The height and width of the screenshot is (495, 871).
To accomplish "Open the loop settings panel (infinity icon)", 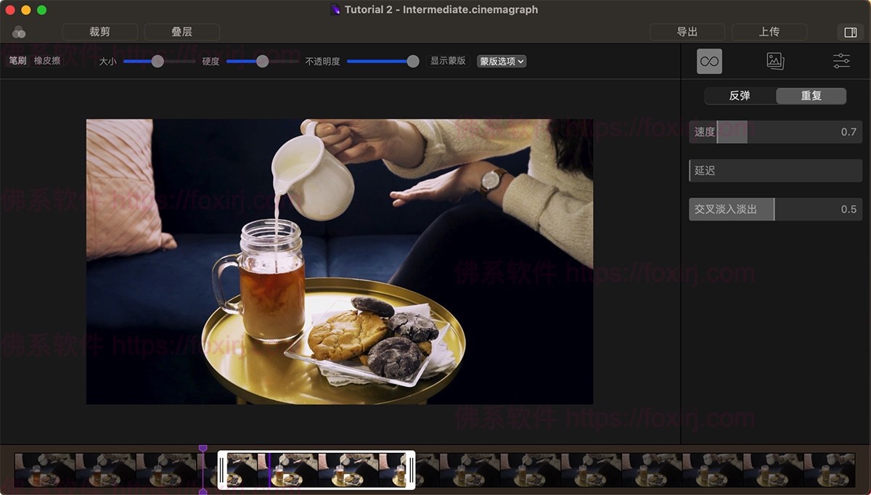I will [x=708, y=61].
